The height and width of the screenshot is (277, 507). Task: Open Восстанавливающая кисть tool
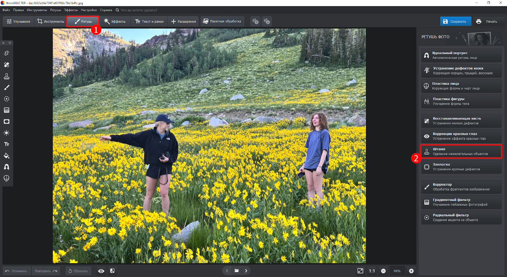(x=461, y=121)
